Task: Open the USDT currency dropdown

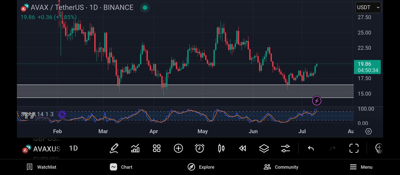Action: coord(368,7)
